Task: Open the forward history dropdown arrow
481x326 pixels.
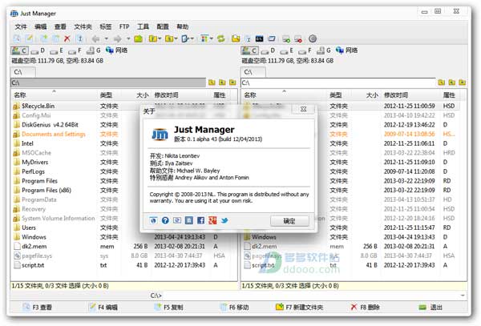Action: pos(128,38)
